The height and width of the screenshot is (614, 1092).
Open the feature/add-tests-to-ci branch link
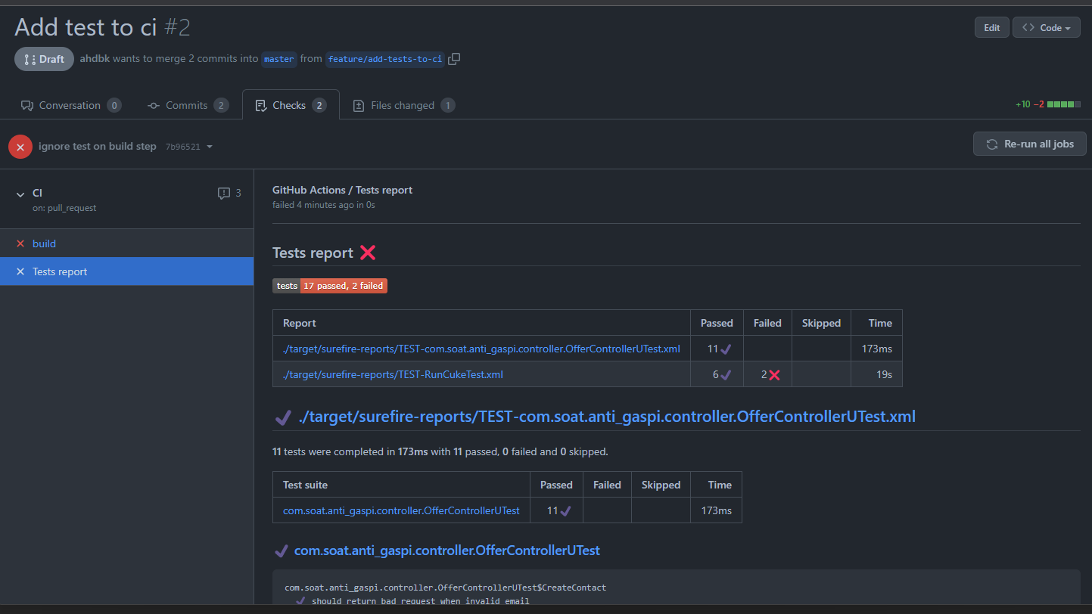coord(385,59)
